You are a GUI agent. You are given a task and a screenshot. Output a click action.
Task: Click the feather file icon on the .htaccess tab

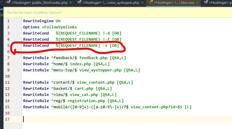point(151,2)
